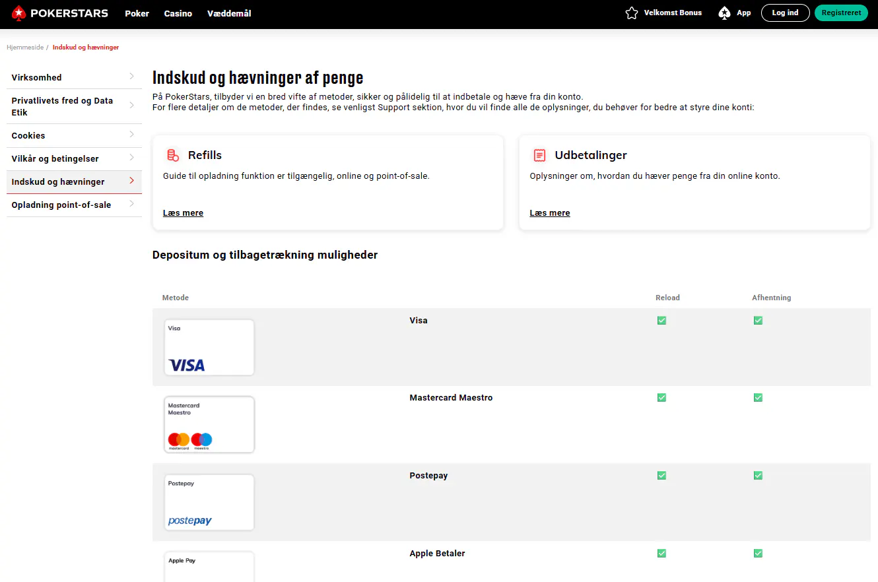
Task: Click the Postepay card image
Action: [209, 502]
